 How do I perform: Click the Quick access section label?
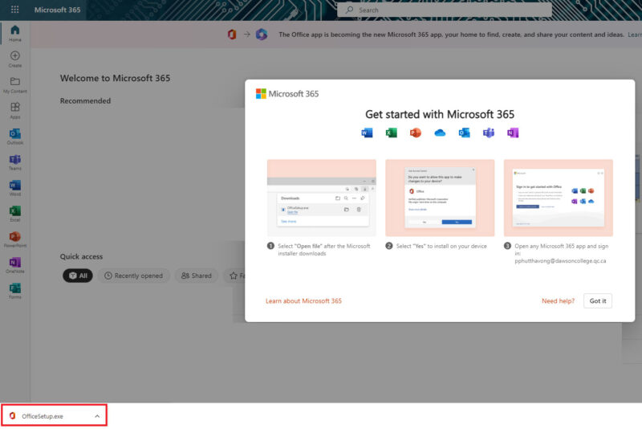pyautogui.click(x=81, y=256)
